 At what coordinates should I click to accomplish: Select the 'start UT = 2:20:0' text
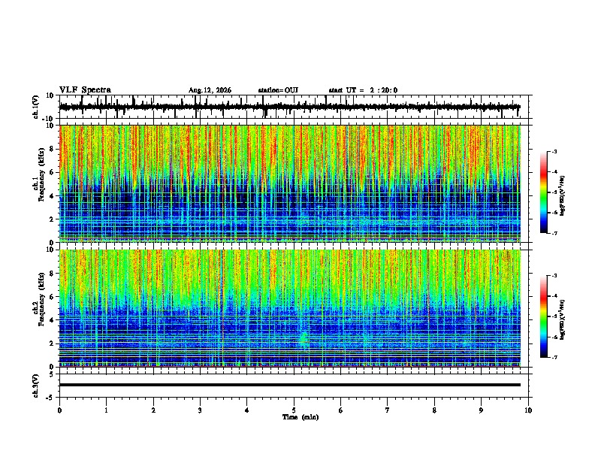pyautogui.click(x=363, y=90)
